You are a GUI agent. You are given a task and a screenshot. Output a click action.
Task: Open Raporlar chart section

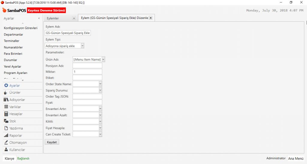pos(16,135)
